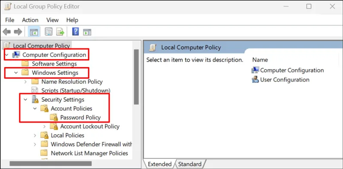Viewport: 343px width, 169px height.
Task: Collapse the Windows Settings node chevron
Action: [x=16, y=72]
